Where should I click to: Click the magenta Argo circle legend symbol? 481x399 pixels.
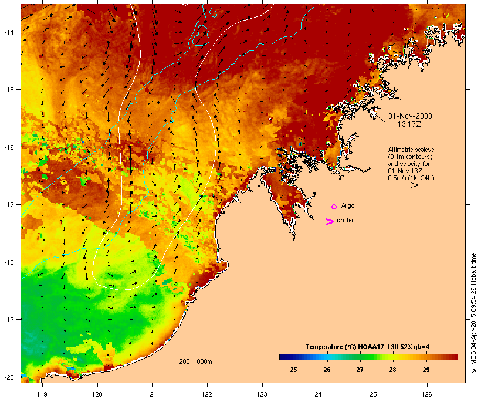(x=334, y=207)
